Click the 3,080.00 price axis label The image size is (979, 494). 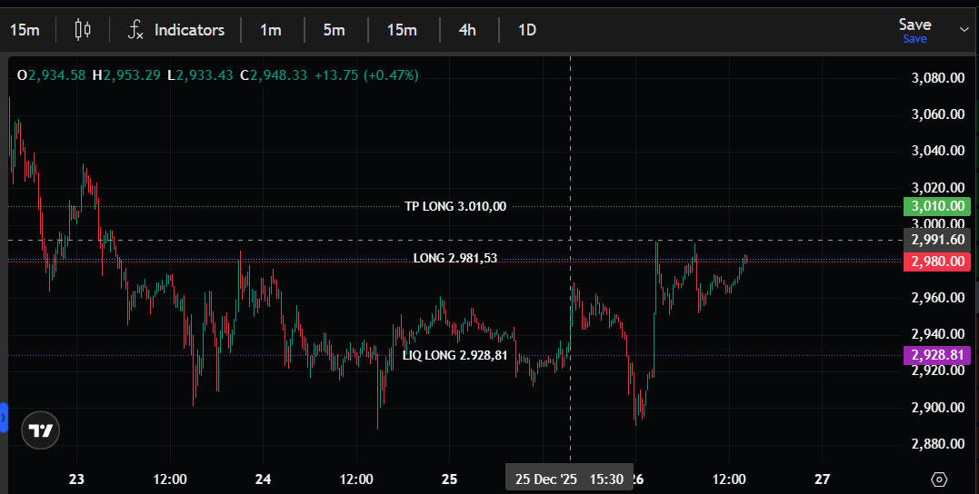tap(938, 78)
